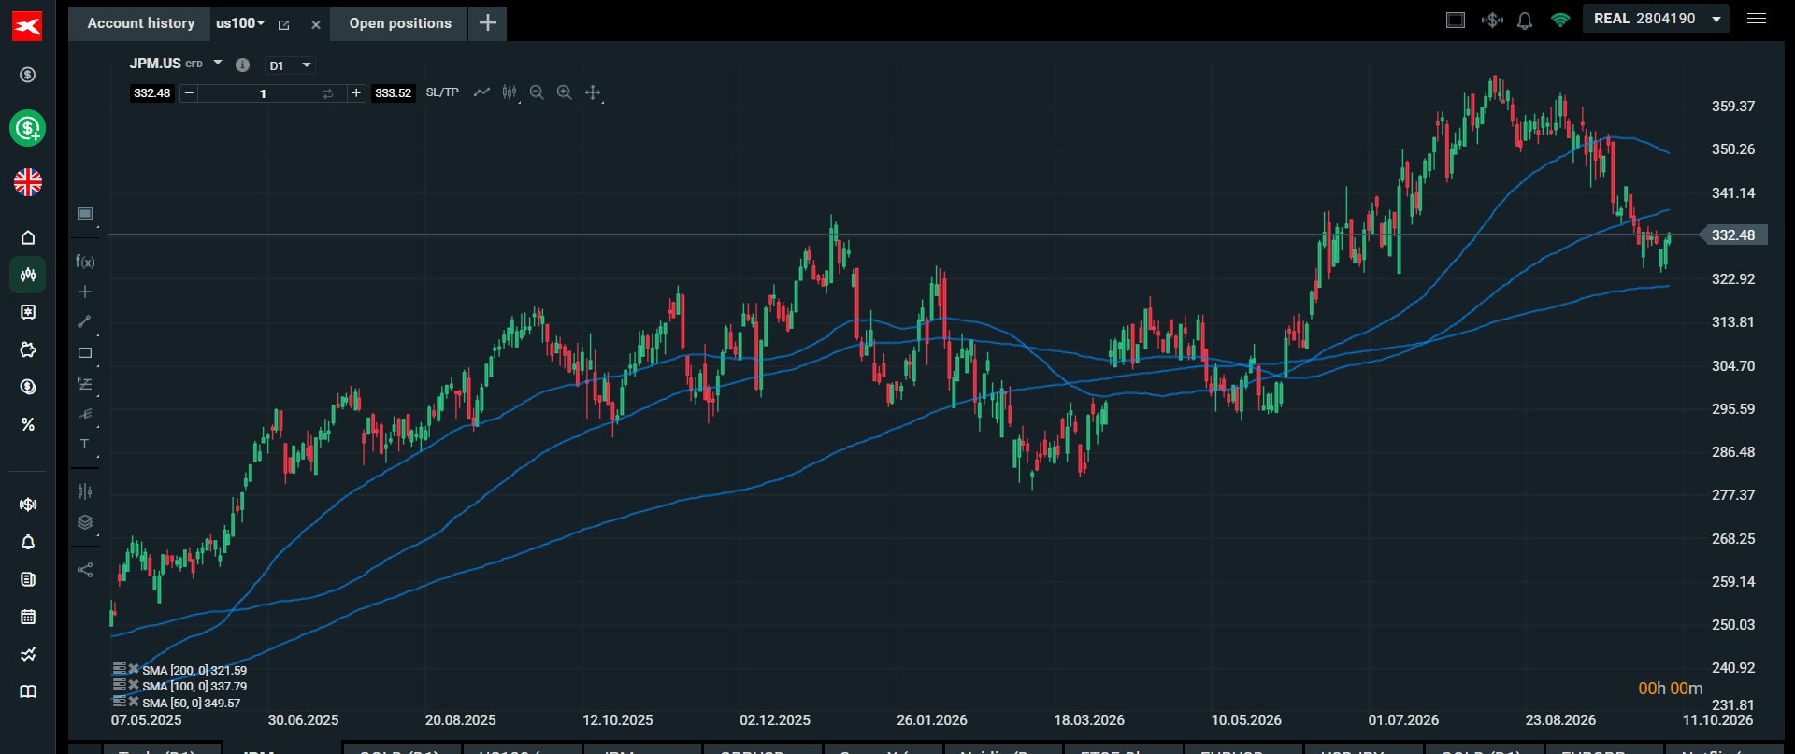Select the trend line drawing tool

[85, 321]
